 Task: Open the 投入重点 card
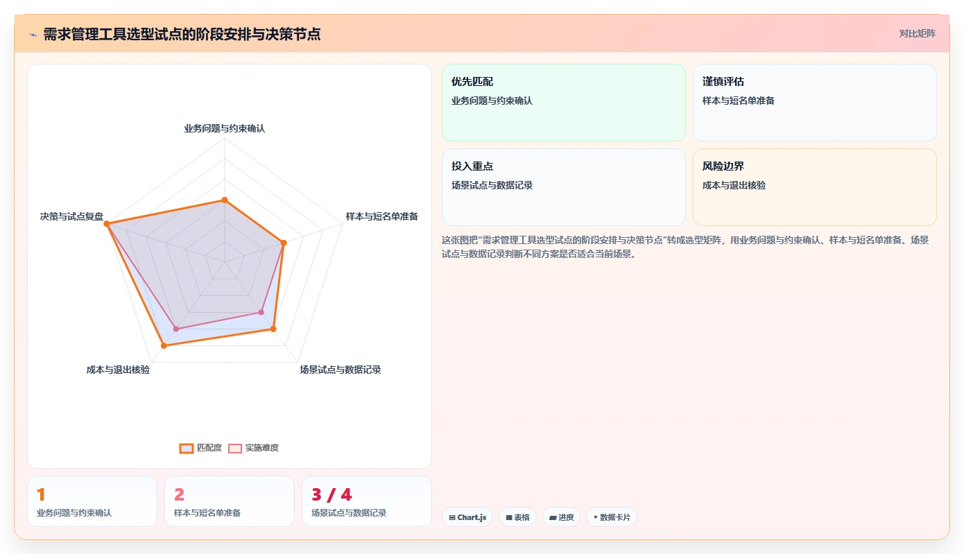tap(563, 187)
